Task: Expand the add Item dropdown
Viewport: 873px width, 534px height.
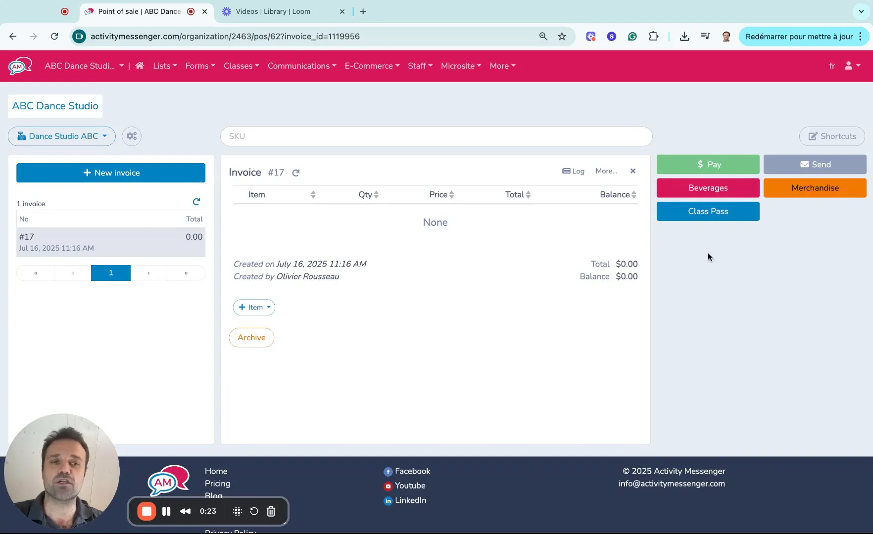Action: (x=254, y=307)
